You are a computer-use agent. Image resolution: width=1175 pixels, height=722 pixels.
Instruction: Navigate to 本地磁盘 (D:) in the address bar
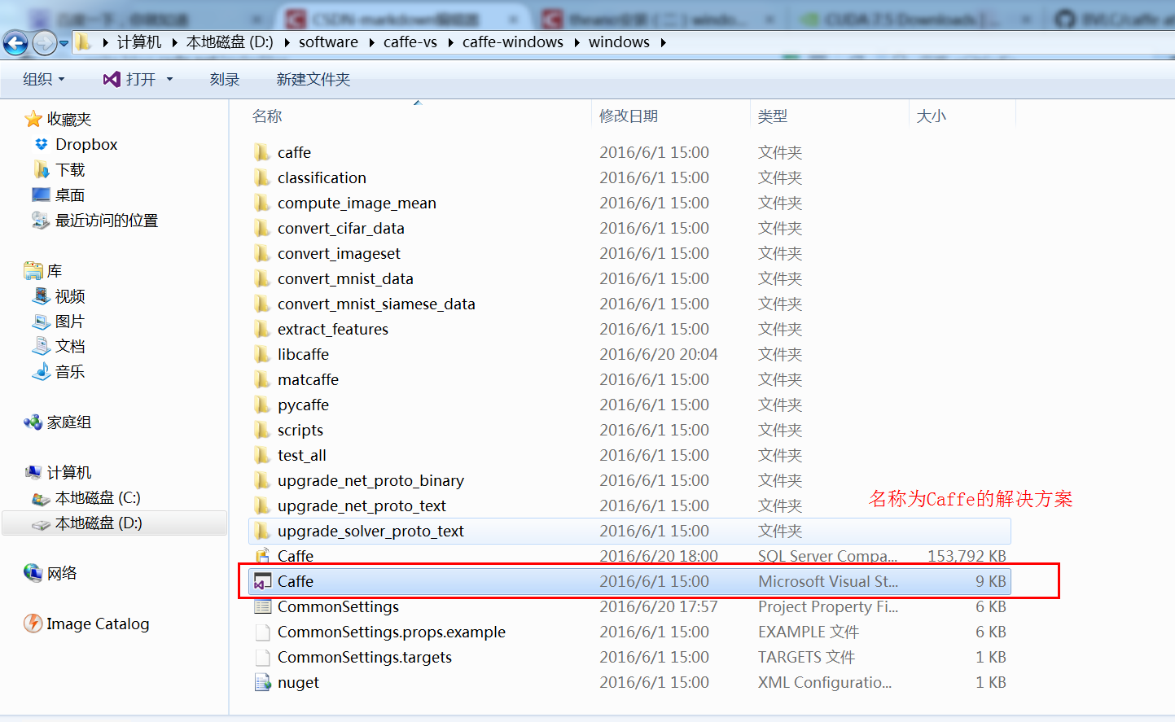click(x=230, y=42)
